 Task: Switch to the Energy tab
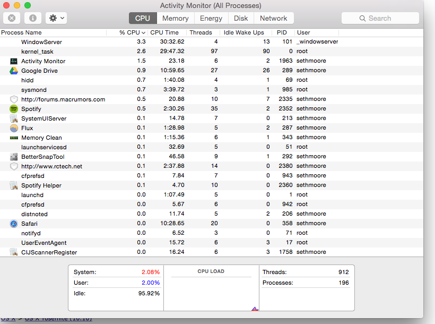[x=211, y=18]
